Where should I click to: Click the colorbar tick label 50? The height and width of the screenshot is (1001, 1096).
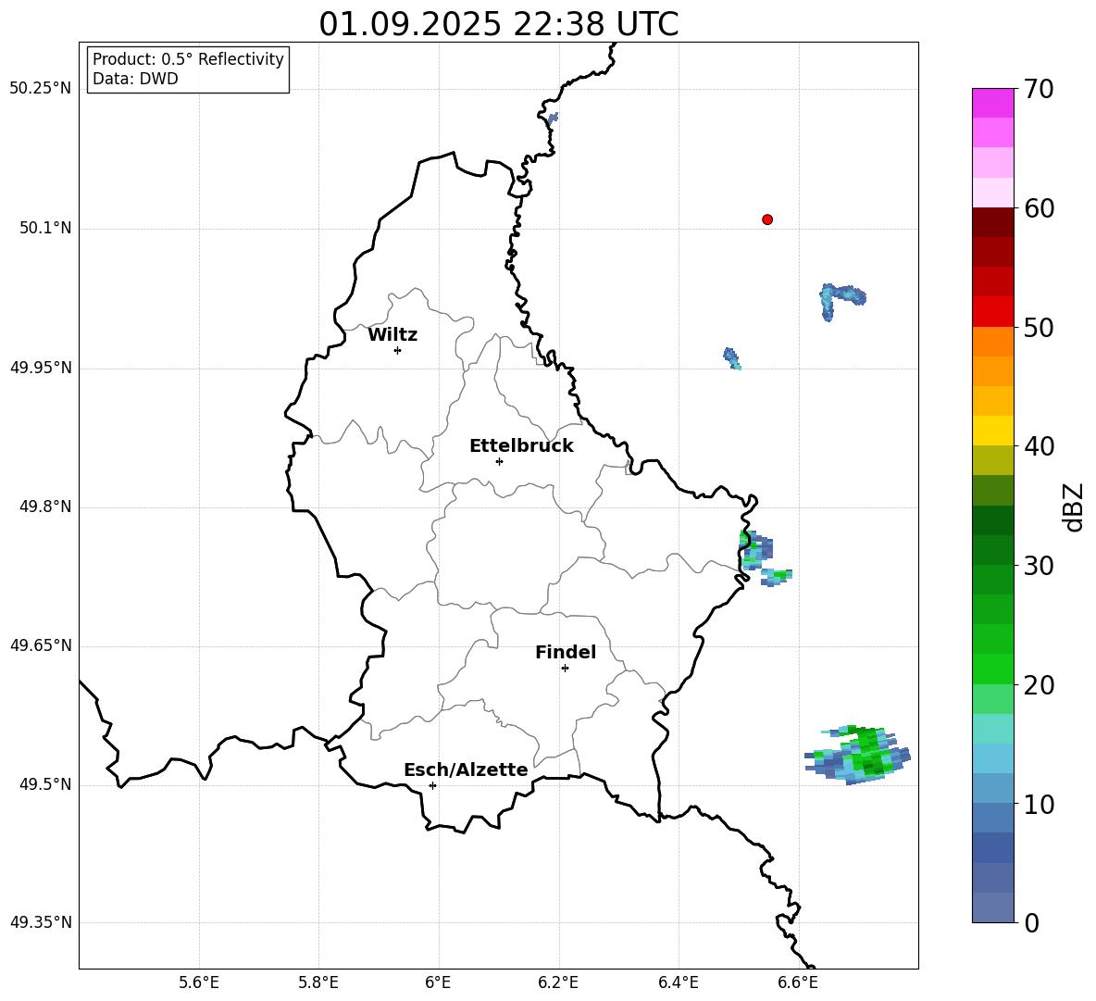(1039, 328)
